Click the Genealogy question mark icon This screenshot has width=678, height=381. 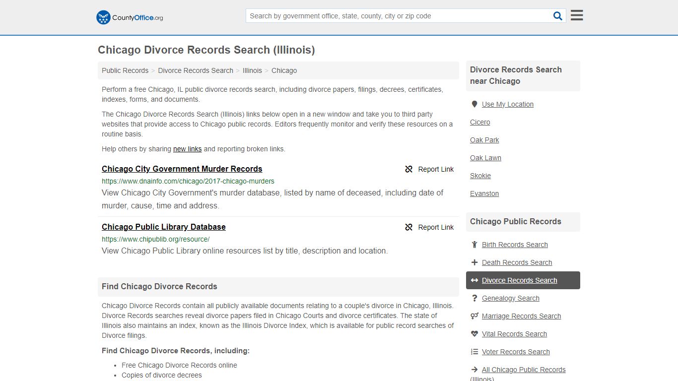point(475,298)
